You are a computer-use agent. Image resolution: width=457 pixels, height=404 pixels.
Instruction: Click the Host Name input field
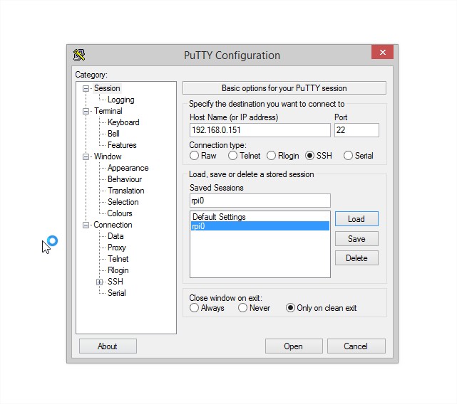[260, 130]
